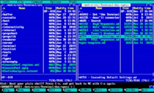
Task: Select the #532 Panes Windows.md file
Action: 115,33
